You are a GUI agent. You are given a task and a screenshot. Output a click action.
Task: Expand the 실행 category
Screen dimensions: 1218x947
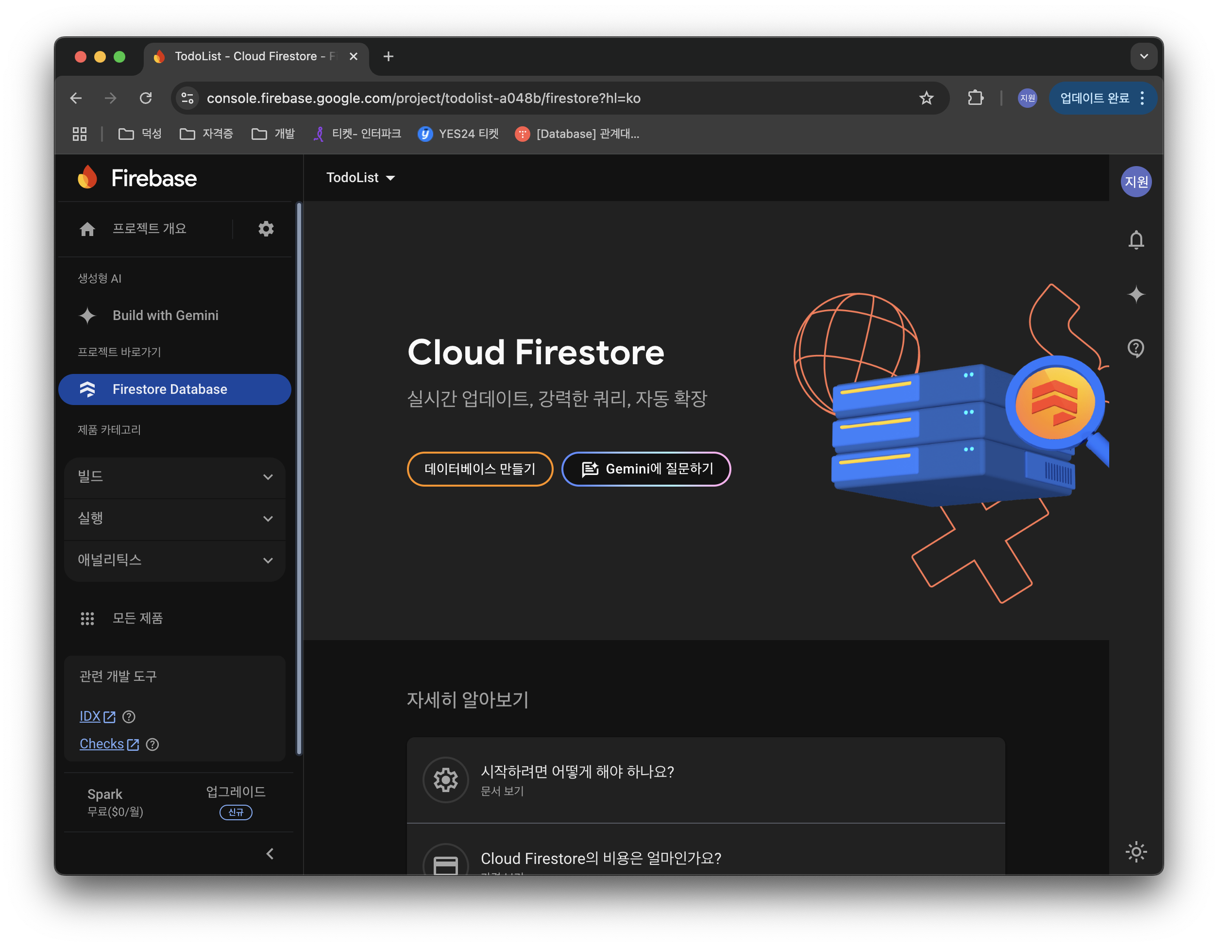174,519
